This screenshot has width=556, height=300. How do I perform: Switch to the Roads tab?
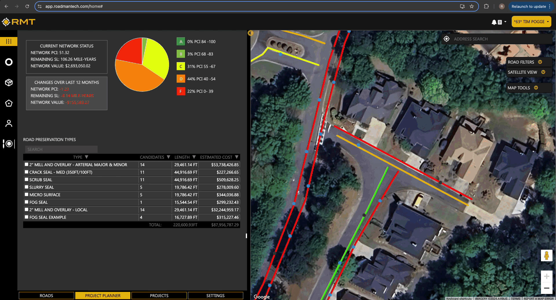(x=46, y=295)
